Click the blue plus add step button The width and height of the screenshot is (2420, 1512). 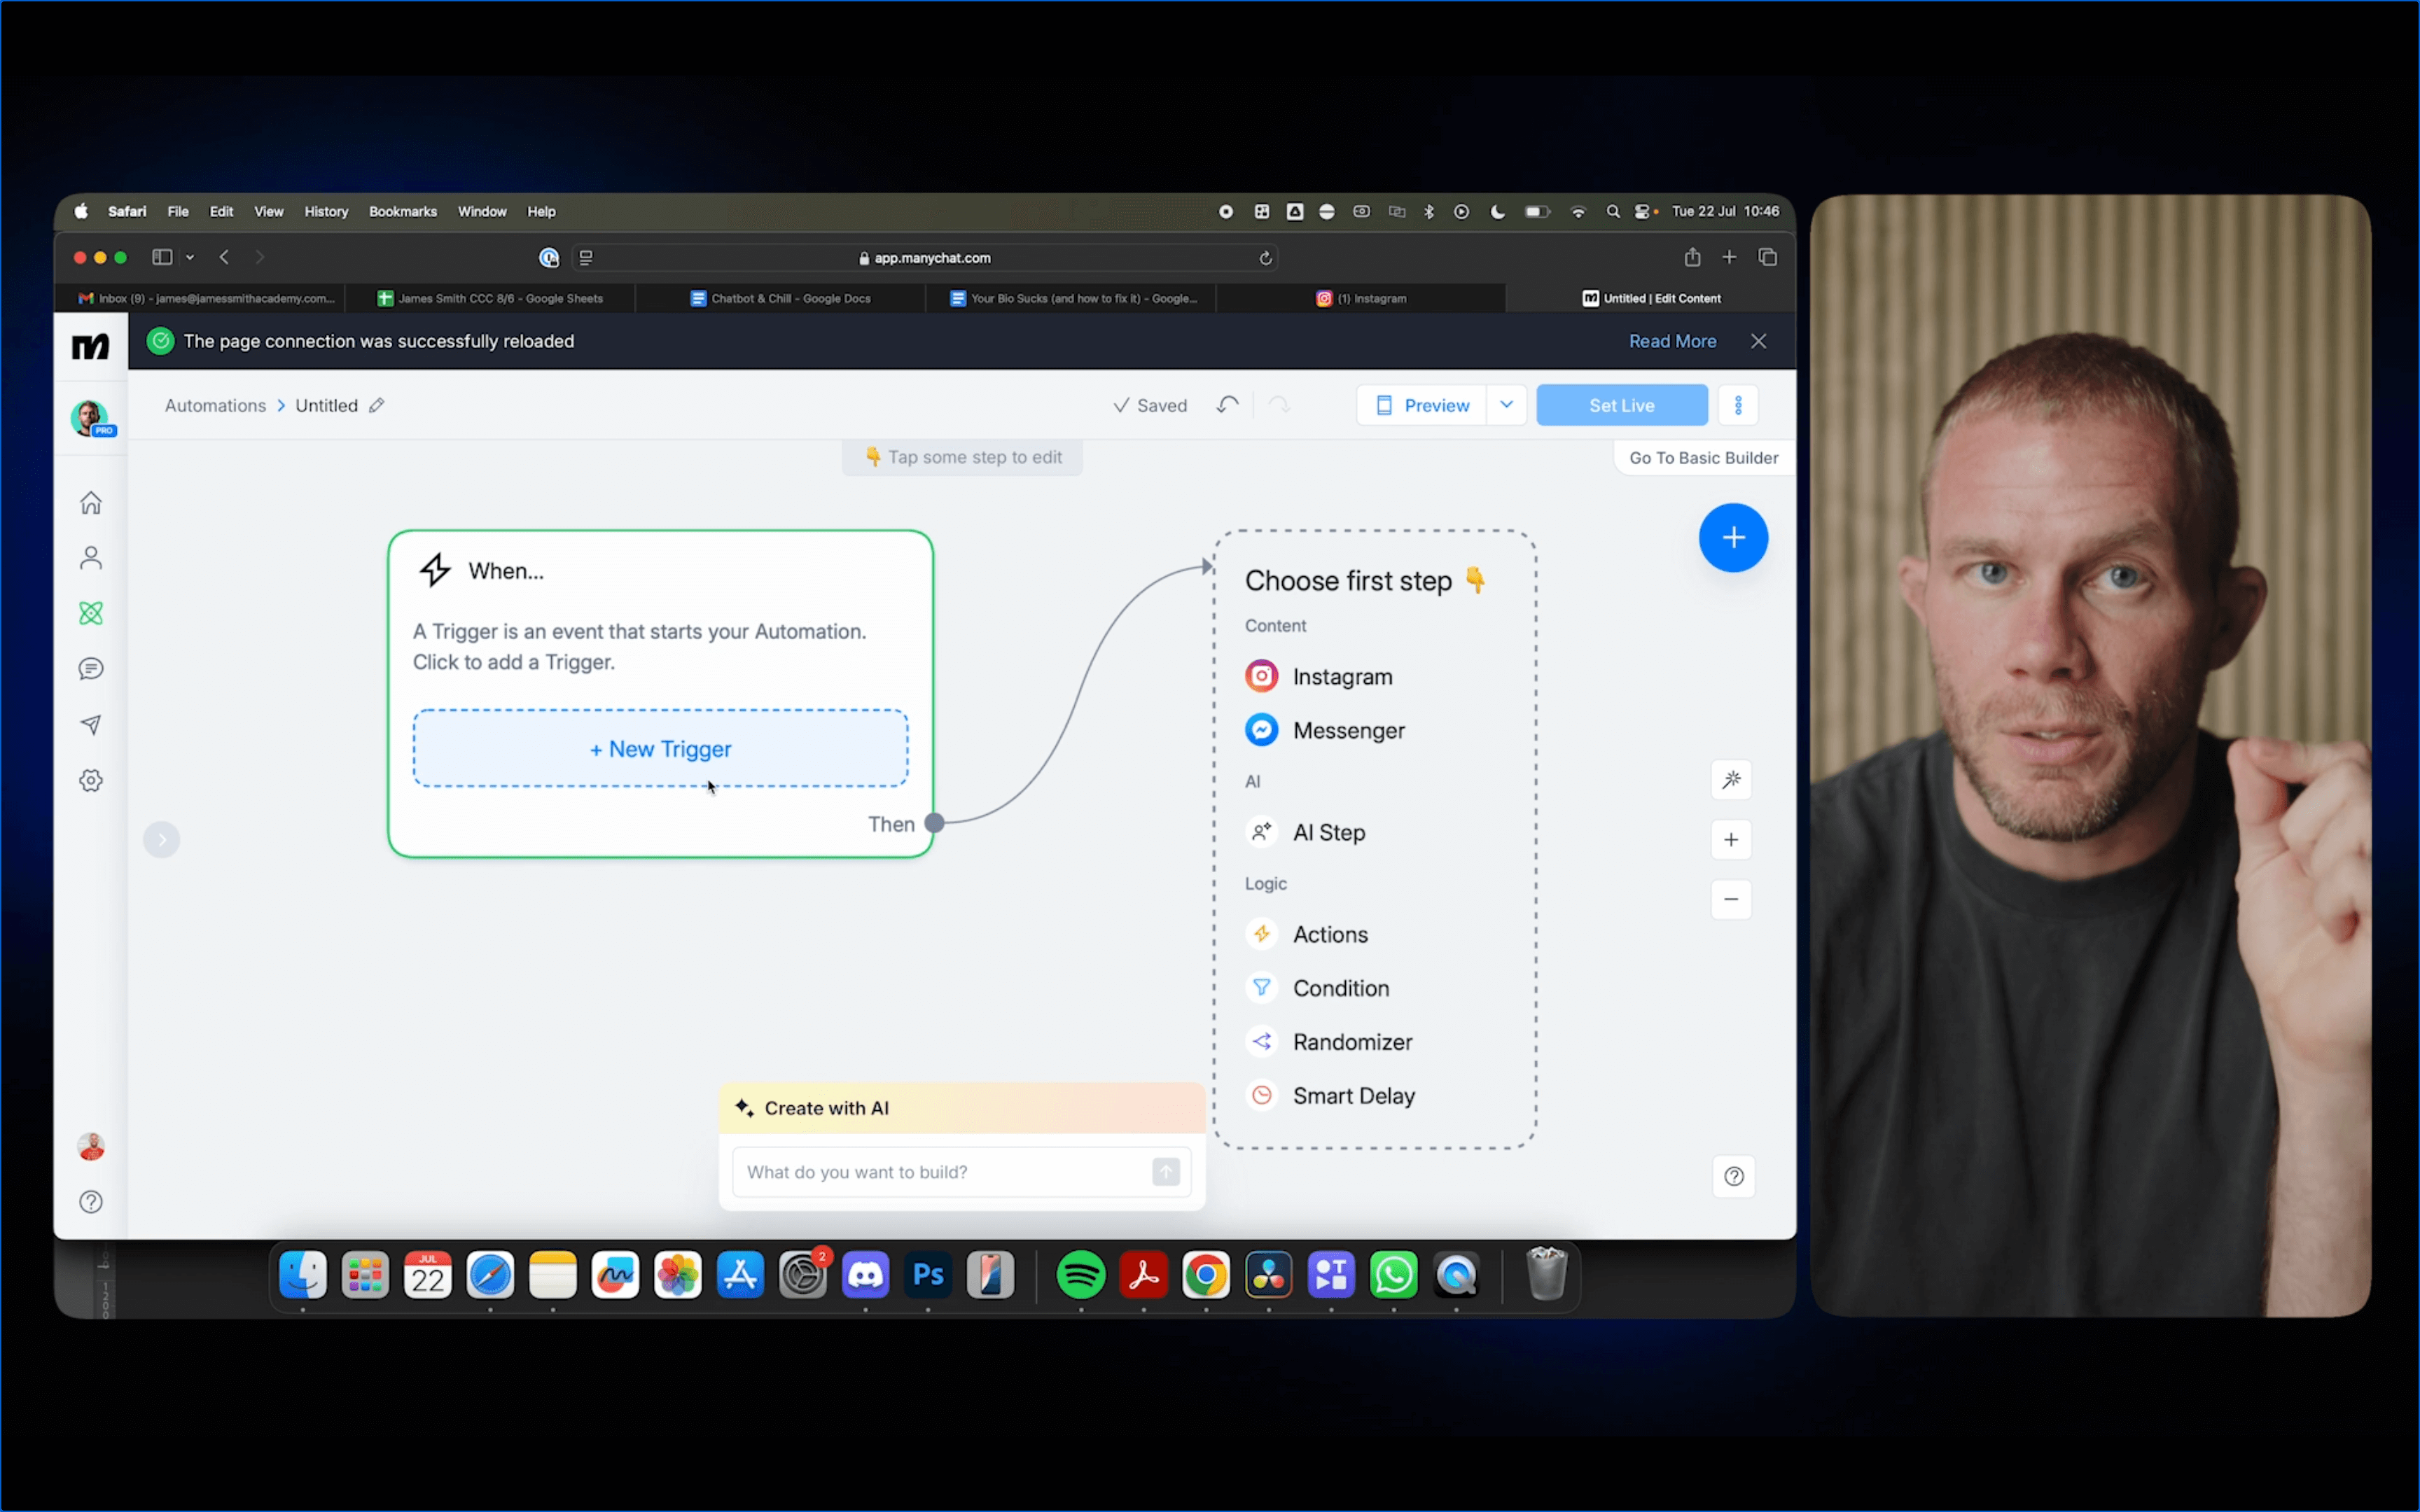pos(1733,538)
